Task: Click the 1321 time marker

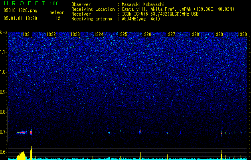Action: coord(28,34)
